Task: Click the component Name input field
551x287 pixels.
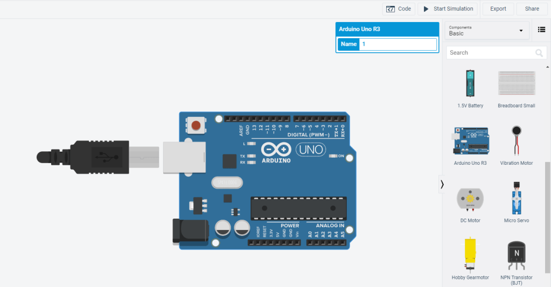Action: (x=397, y=44)
